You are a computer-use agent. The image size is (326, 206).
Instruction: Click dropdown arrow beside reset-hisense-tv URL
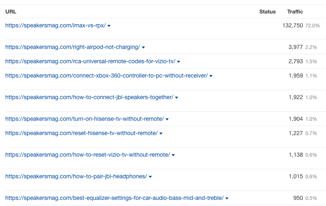[161, 133]
